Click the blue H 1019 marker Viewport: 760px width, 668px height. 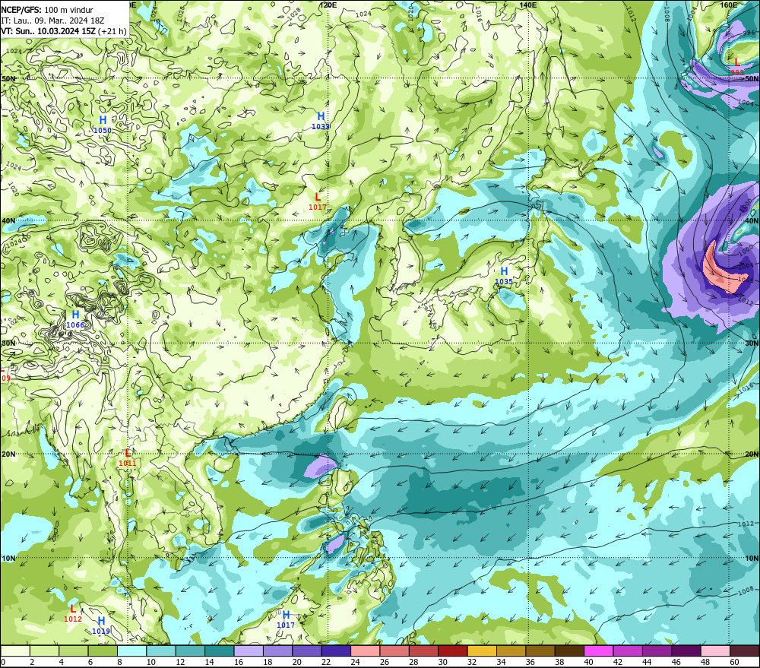click(101, 625)
